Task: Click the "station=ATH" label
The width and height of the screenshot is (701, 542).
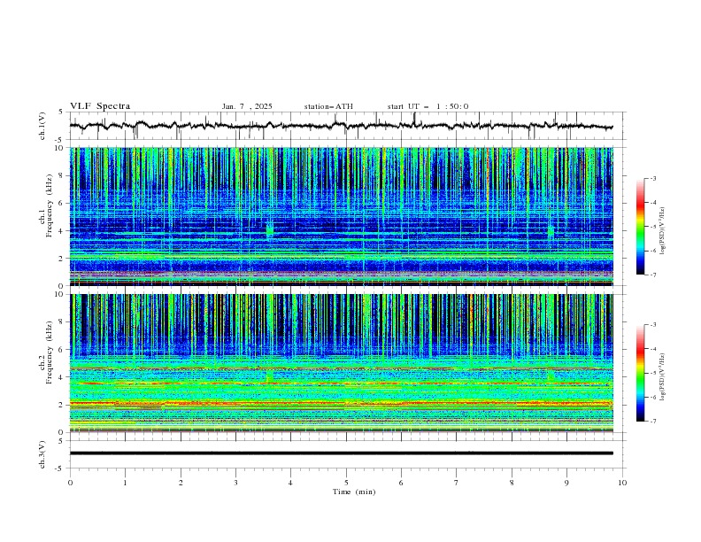Action: tap(328, 106)
